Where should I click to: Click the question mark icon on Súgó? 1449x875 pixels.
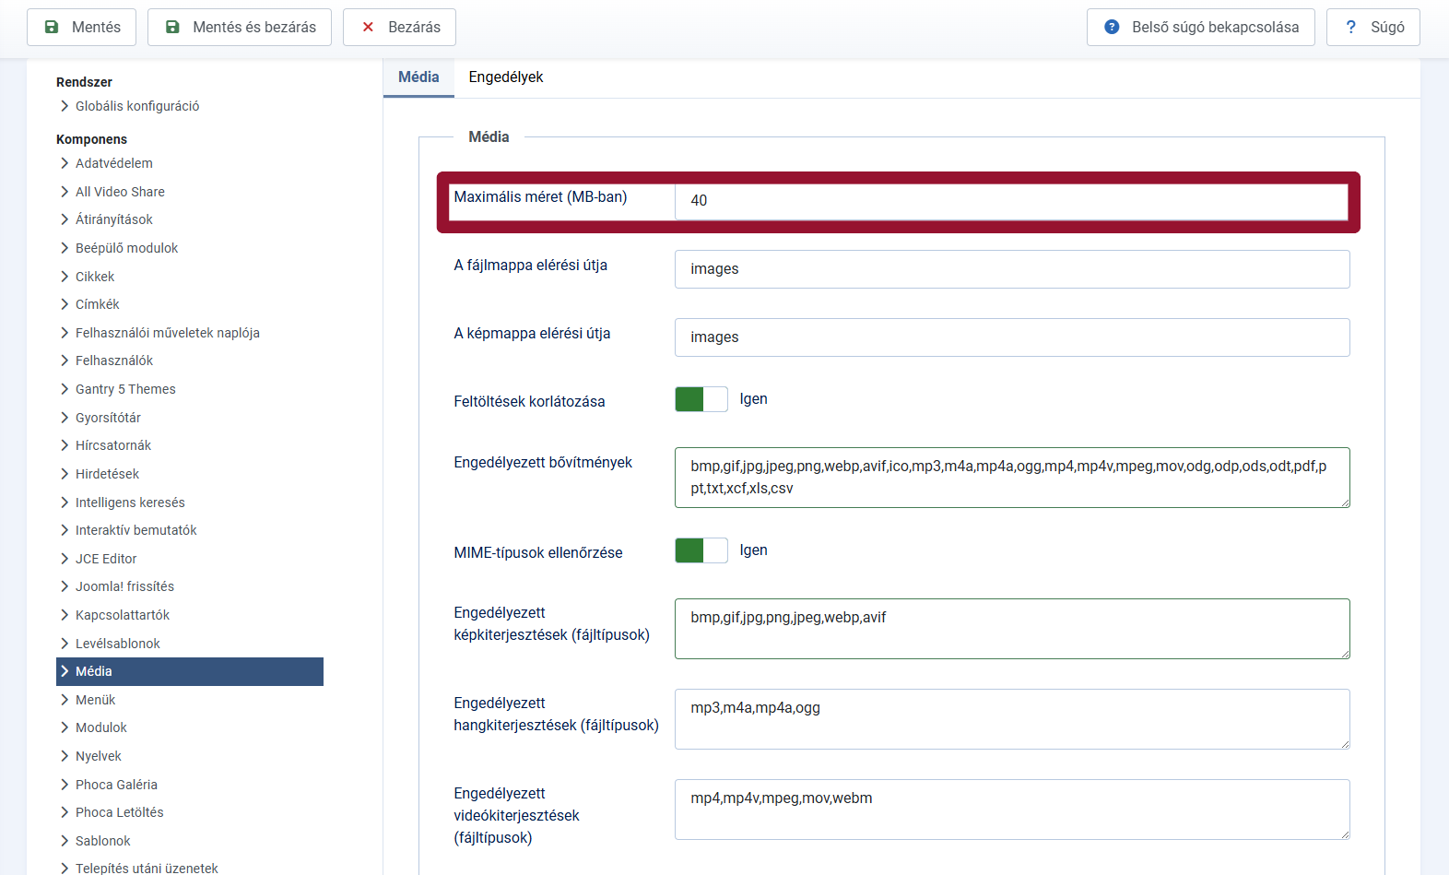point(1350,28)
